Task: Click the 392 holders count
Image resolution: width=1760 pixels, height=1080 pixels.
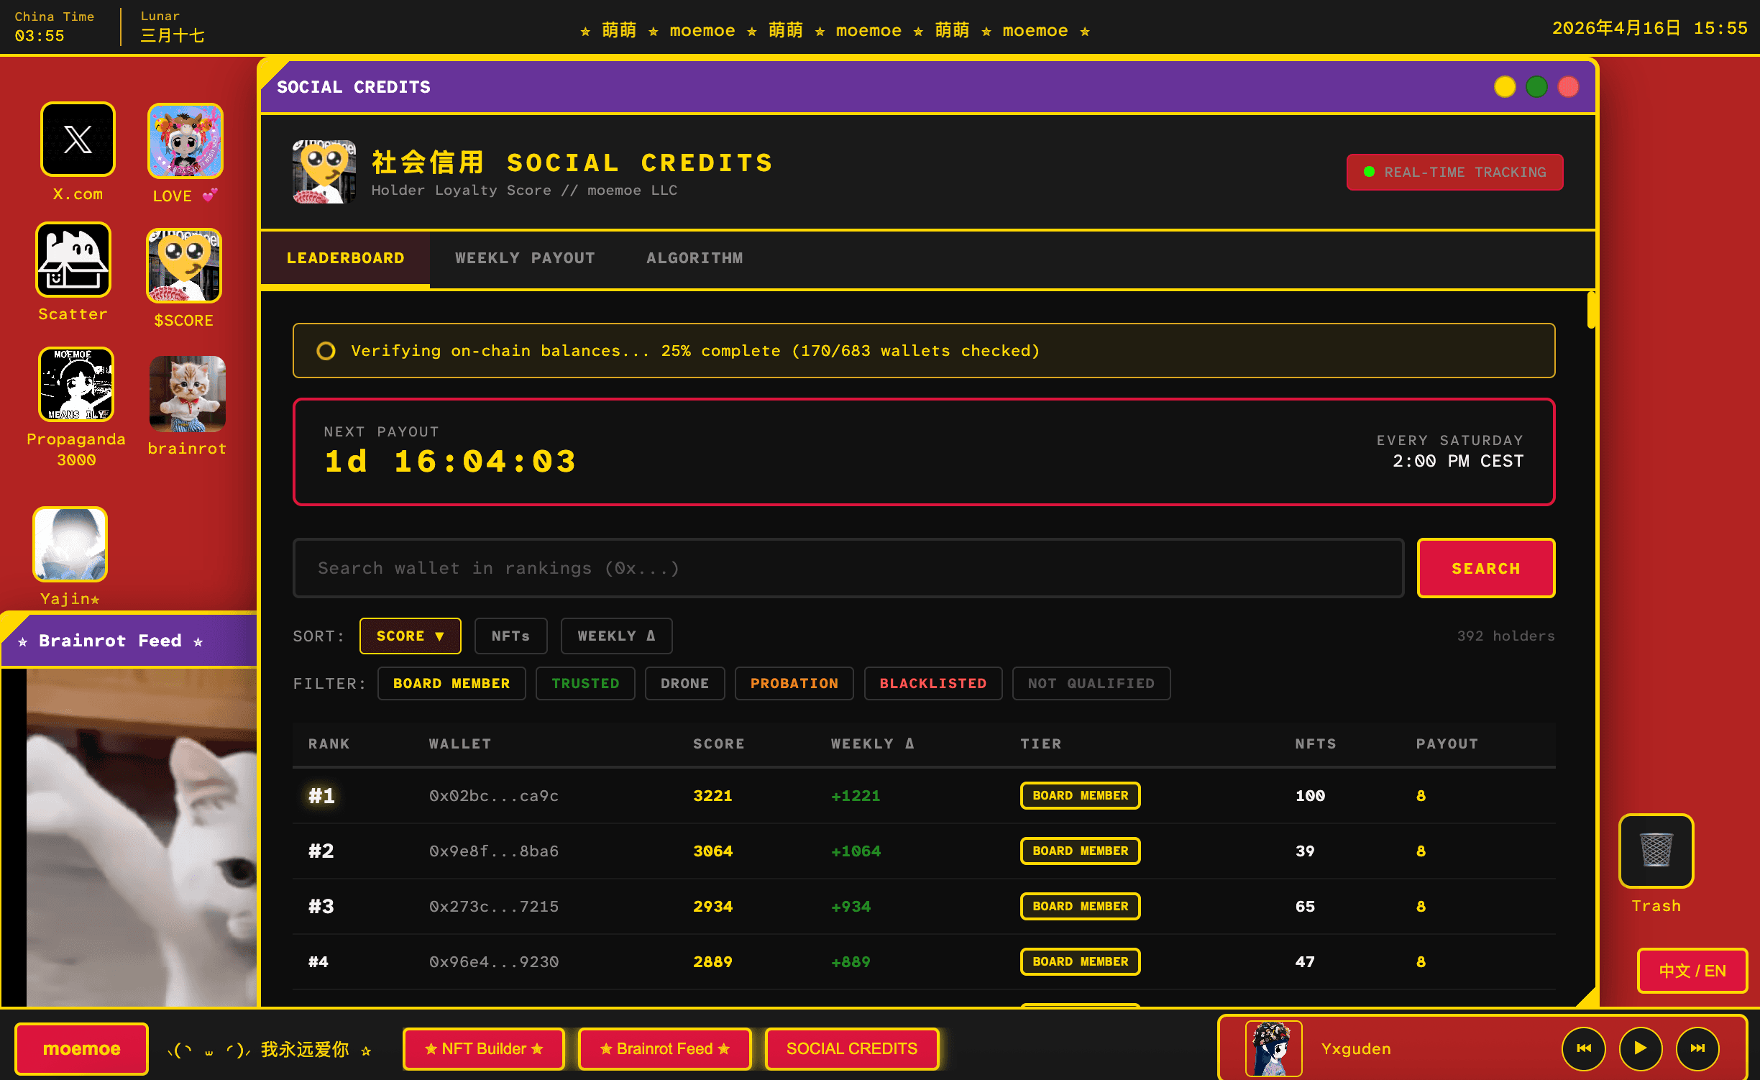Action: (1505, 636)
